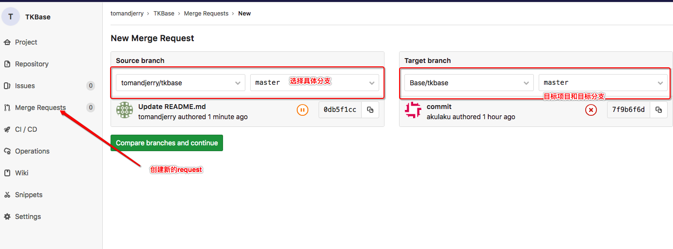Click the failed pipeline status icon

(x=591, y=110)
